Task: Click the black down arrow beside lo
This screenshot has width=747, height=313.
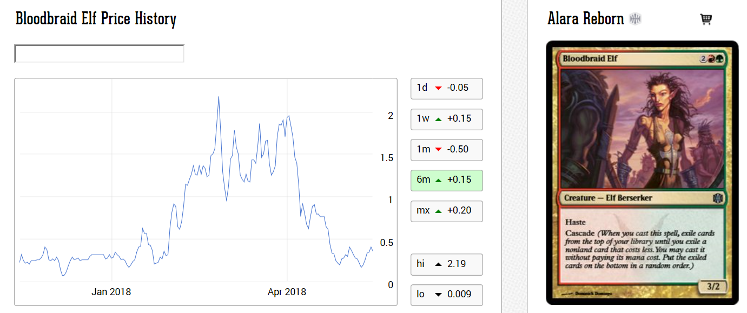Action: [x=438, y=295]
